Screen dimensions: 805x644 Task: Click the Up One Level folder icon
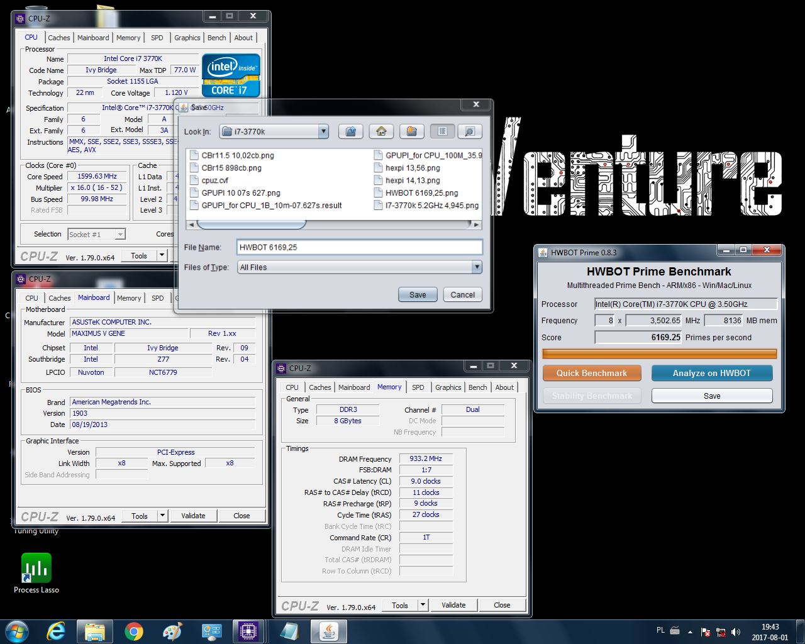(x=351, y=131)
